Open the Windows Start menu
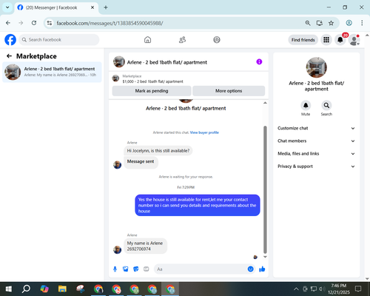 9,289
